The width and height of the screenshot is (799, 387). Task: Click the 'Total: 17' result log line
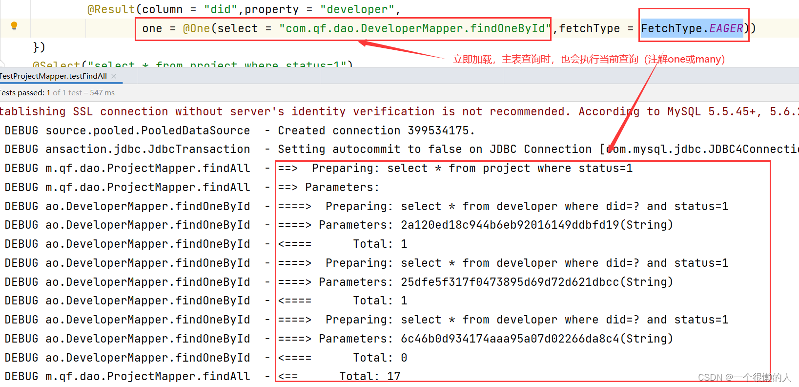(203, 376)
